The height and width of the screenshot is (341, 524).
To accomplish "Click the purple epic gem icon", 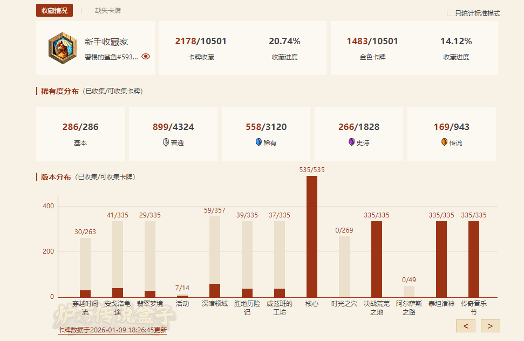I will click(351, 143).
